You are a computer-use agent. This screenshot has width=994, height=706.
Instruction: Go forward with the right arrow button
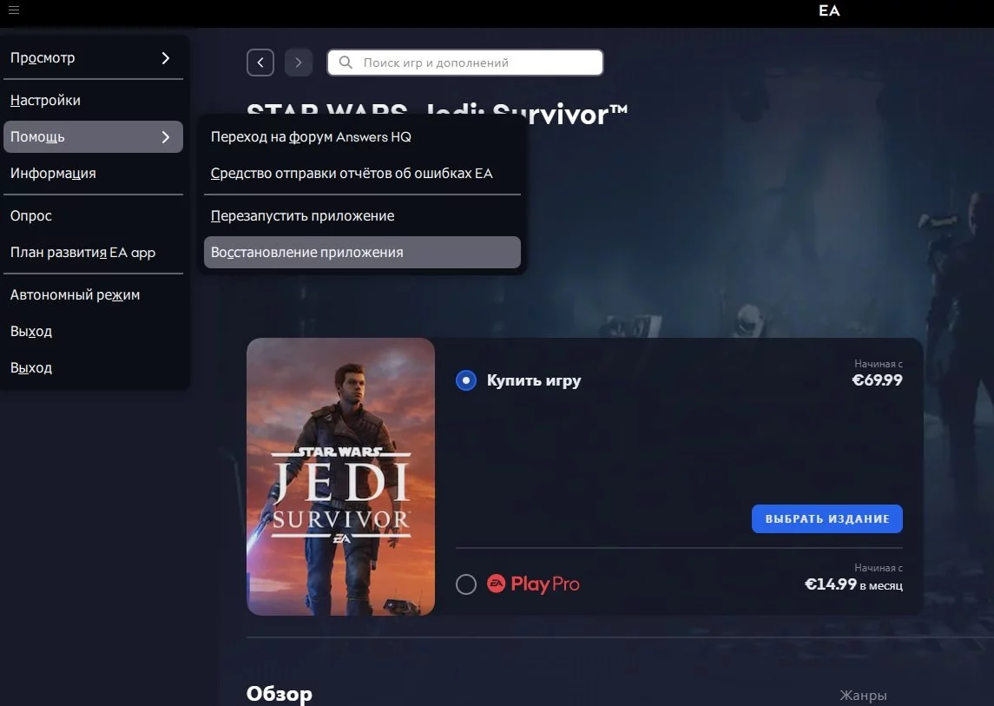click(299, 63)
